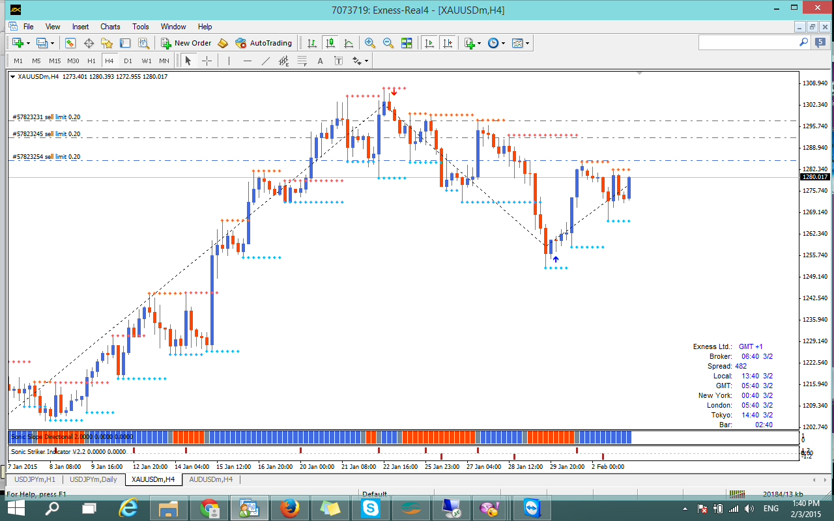Open the Profiles icon
834x521 pixels.
[42, 43]
